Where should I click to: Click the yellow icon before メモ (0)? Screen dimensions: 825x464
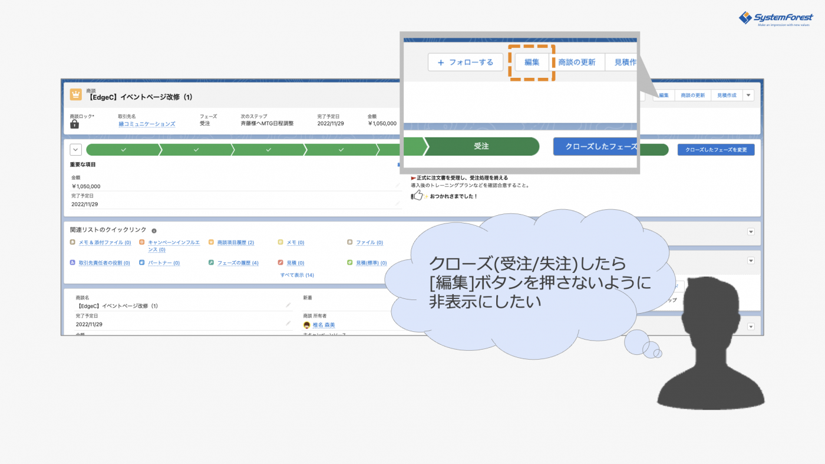coord(280,242)
